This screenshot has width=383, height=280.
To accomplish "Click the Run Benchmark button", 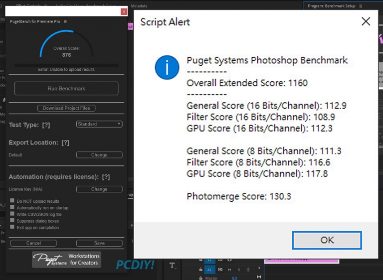I will tap(66, 88).
